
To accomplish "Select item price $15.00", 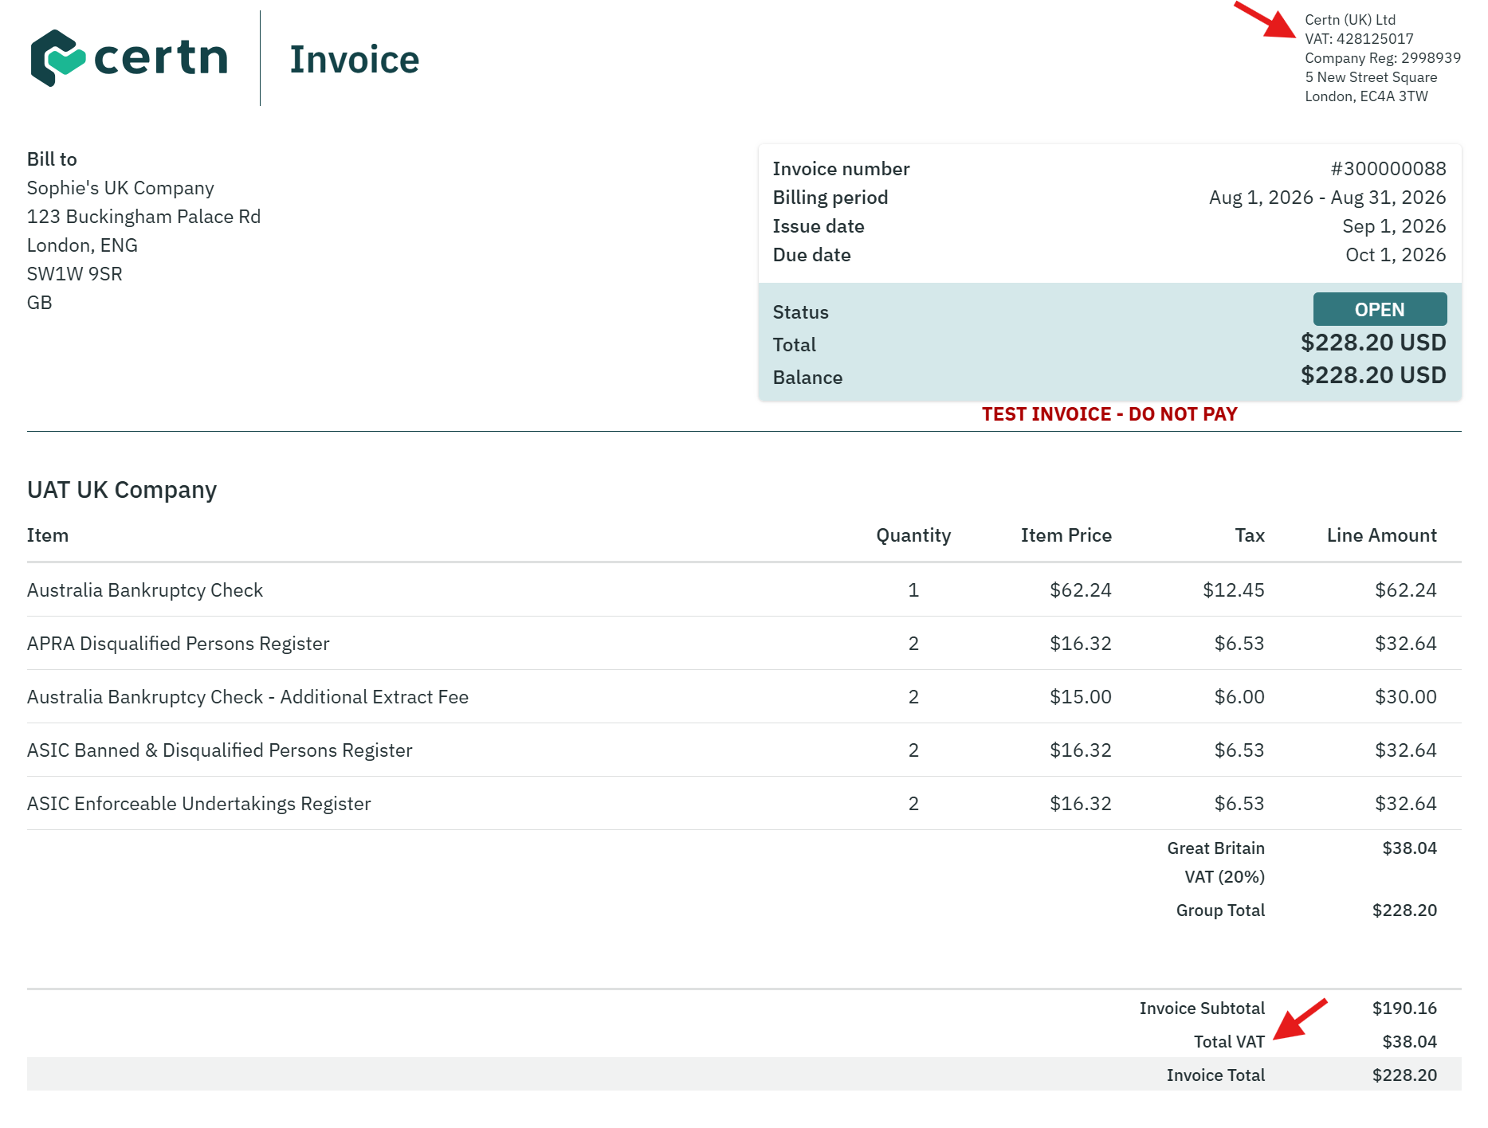I will [1080, 697].
